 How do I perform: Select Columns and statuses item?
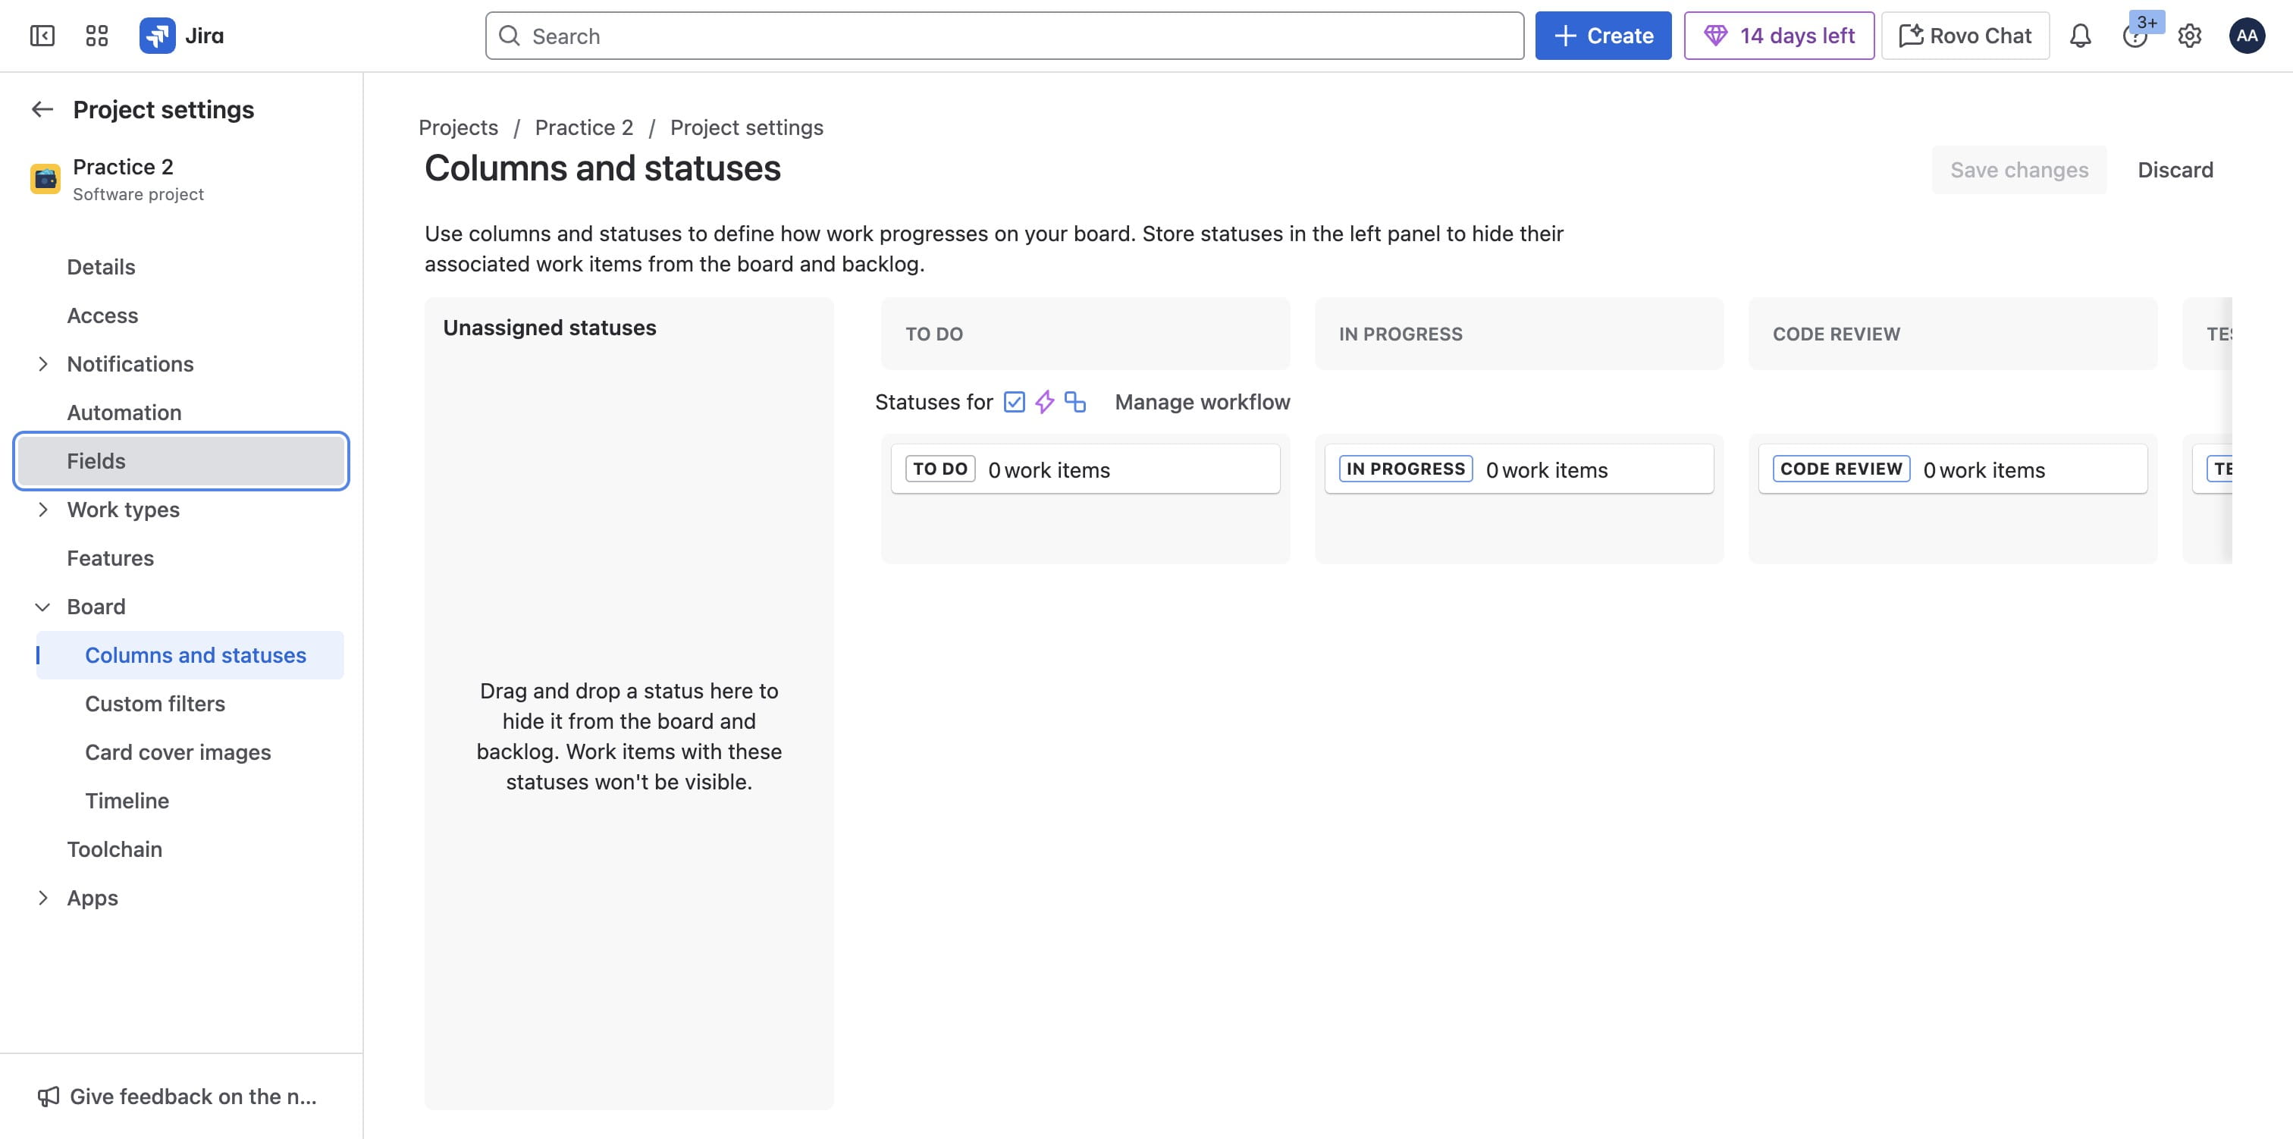pyautogui.click(x=190, y=655)
